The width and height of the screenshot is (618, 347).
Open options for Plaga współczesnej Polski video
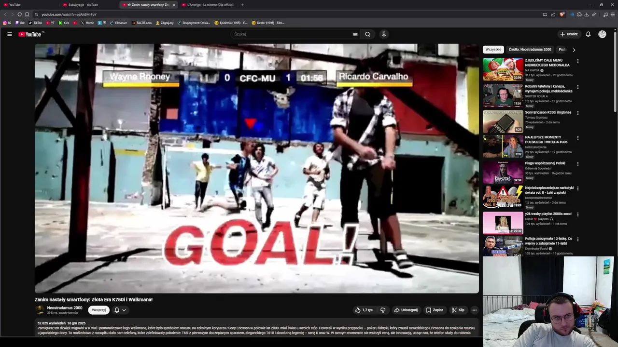coord(577,164)
